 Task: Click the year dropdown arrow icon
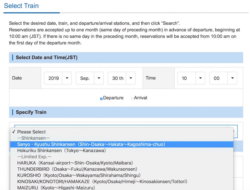click(x=67, y=78)
